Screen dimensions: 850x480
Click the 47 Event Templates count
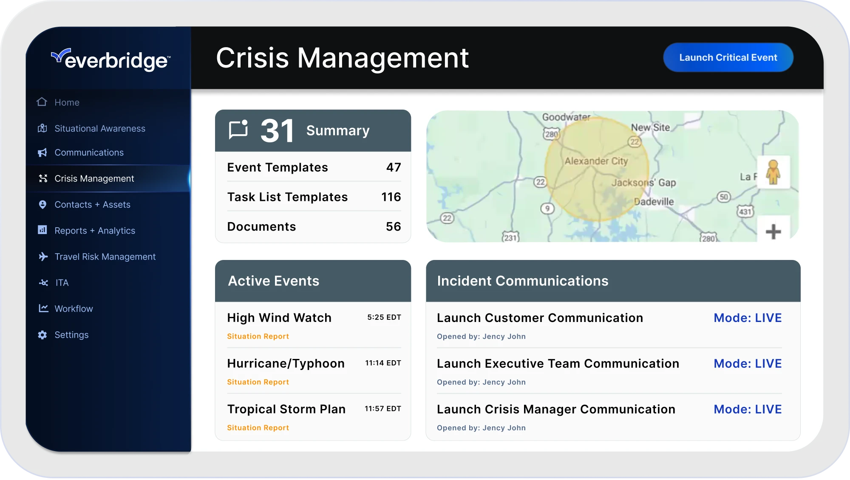pos(394,167)
